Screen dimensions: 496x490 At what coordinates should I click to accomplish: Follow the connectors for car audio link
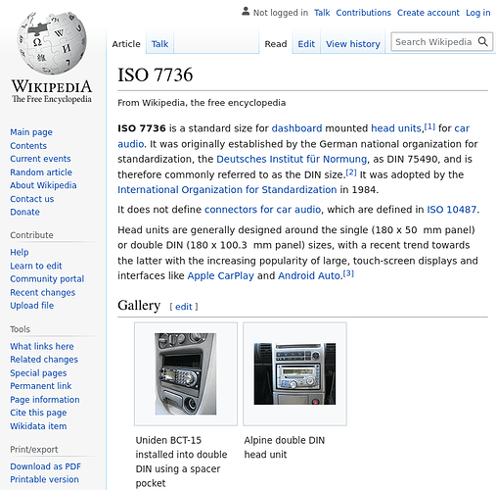coord(262,210)
